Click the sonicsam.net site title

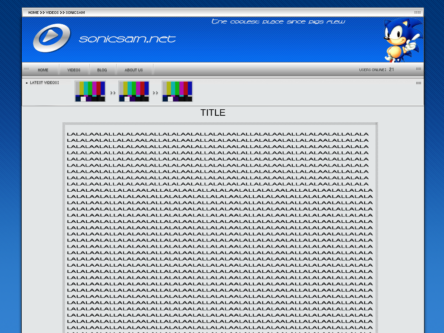pos(127,39)
